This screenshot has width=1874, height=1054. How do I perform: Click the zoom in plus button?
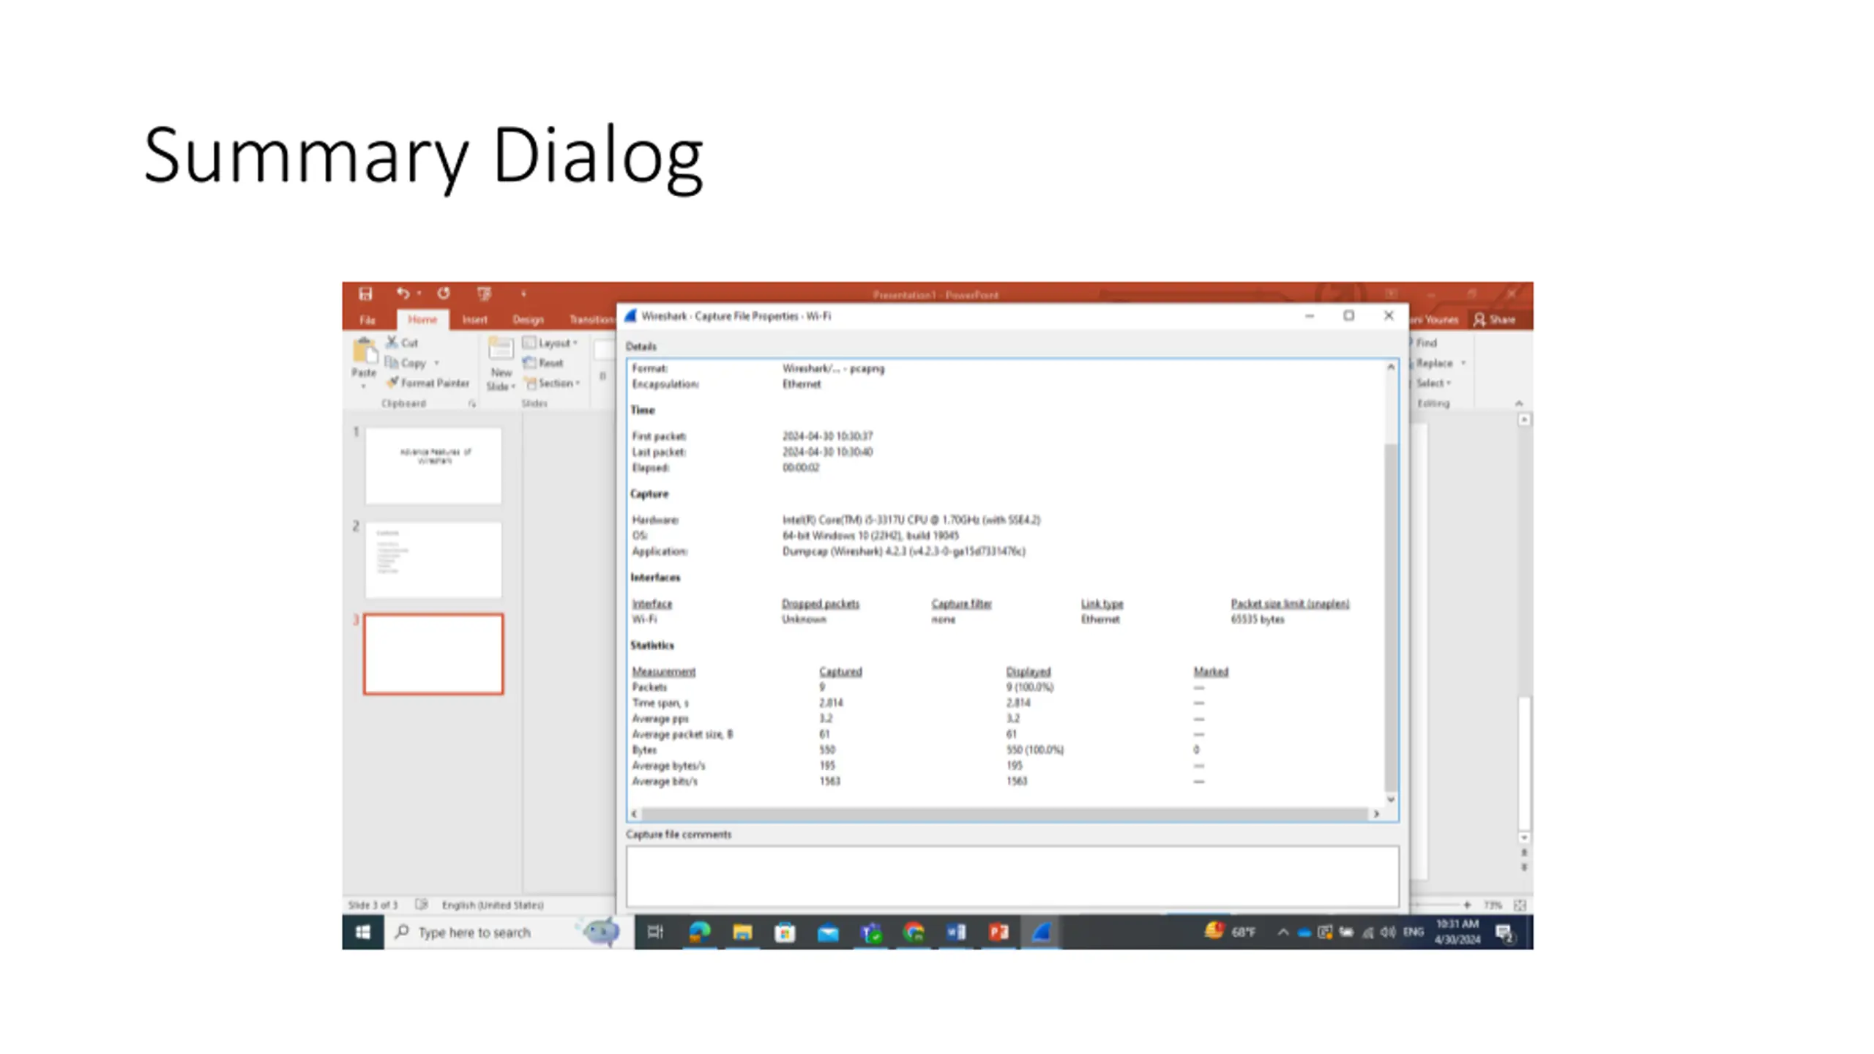(x=1466, y=905)
